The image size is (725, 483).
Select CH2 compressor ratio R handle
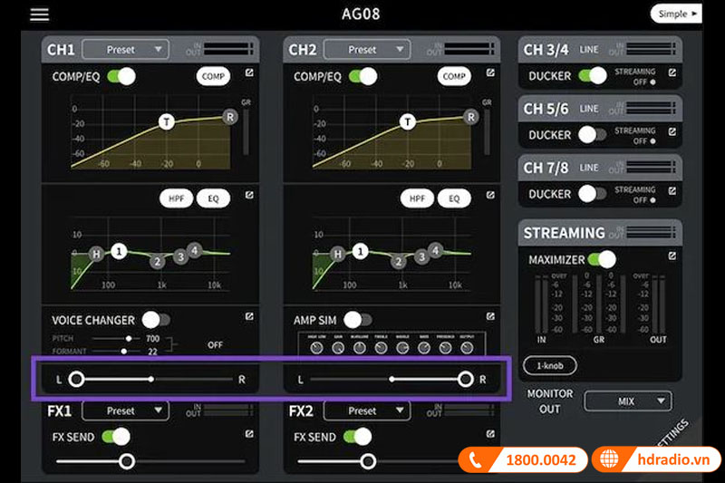click(470, 117)
